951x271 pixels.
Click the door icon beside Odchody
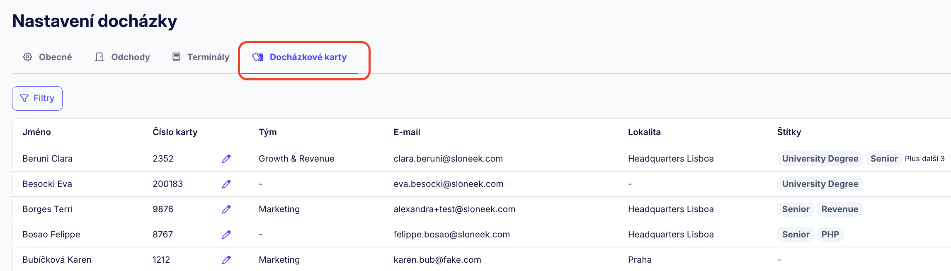[x=99, y=57]
